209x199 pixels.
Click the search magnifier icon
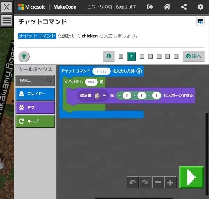49,81
